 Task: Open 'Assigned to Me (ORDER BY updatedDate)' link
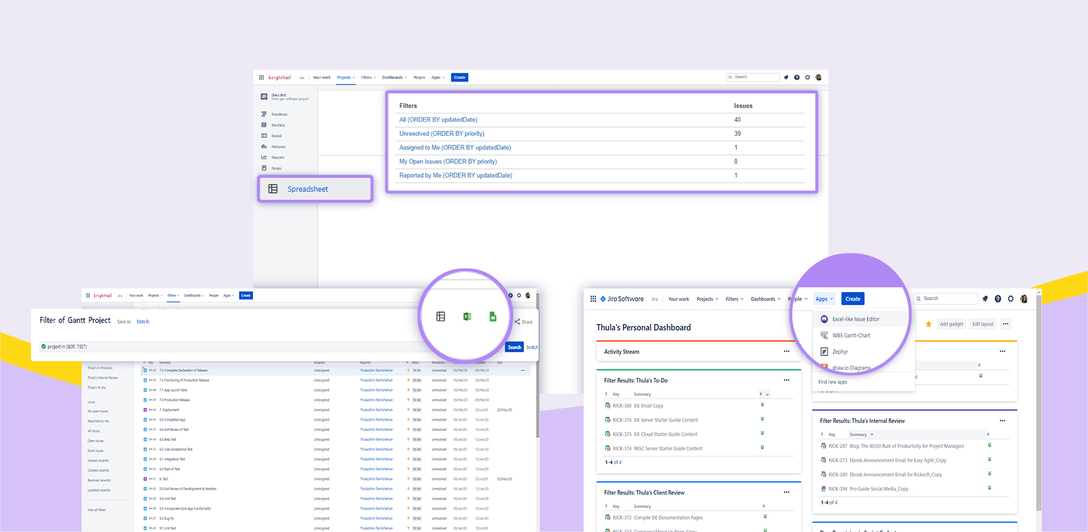point(455,147)
